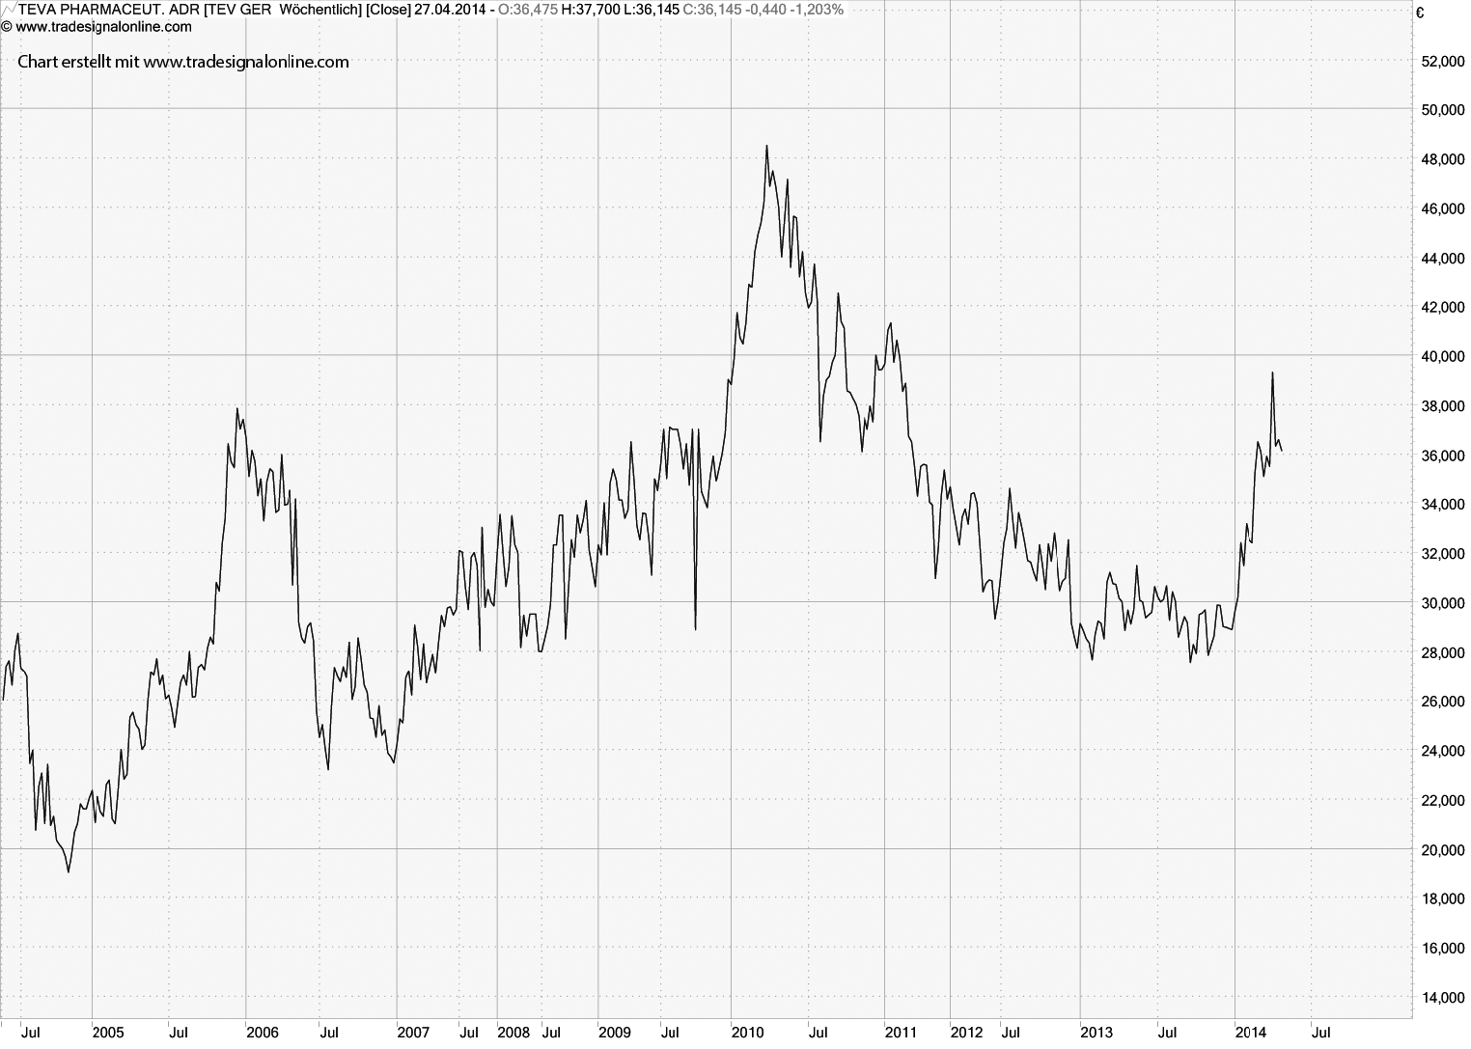Screen dimensions: 1471x1049
Task: Click the 2011 year label on time axis
Action: click(x=902, y=1033)
